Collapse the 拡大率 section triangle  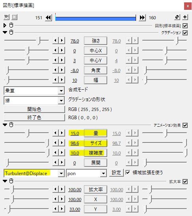(5, 181)
